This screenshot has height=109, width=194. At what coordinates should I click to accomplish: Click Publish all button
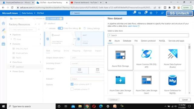point(55,18)
